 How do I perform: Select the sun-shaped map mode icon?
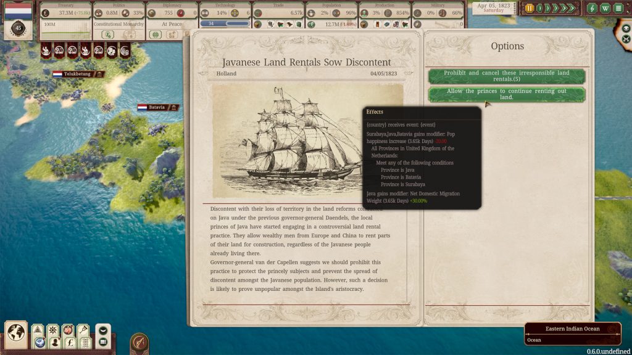tap(53, 330)
